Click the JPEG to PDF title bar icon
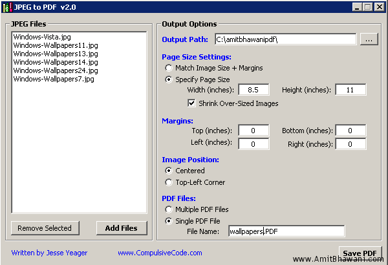This screenshot has height=265, width=388. (x=7, y=7)
